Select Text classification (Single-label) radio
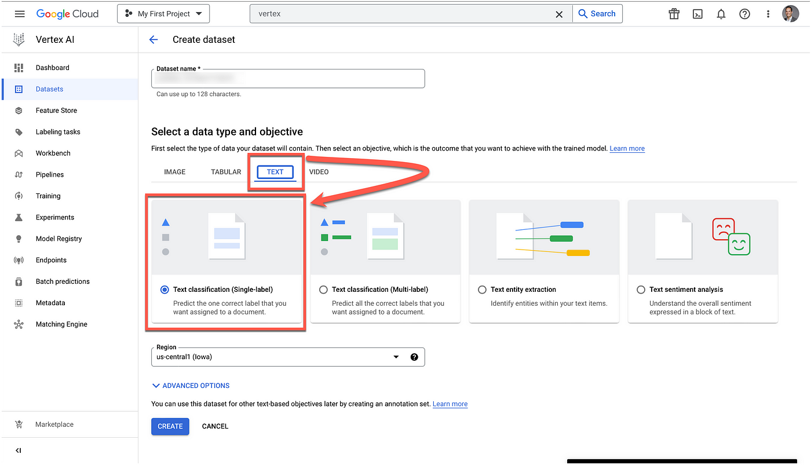Viewport: 811px width, 465px height. pyautogui.click(x=165, y=290)
